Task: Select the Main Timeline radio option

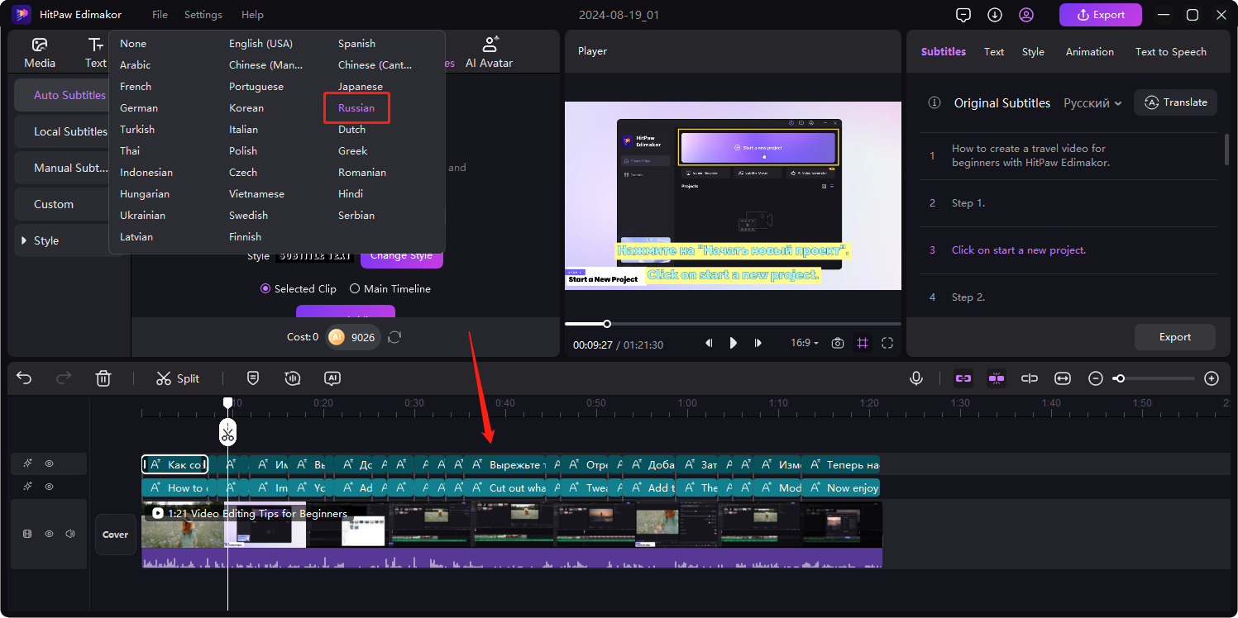Action: [390, 289]
